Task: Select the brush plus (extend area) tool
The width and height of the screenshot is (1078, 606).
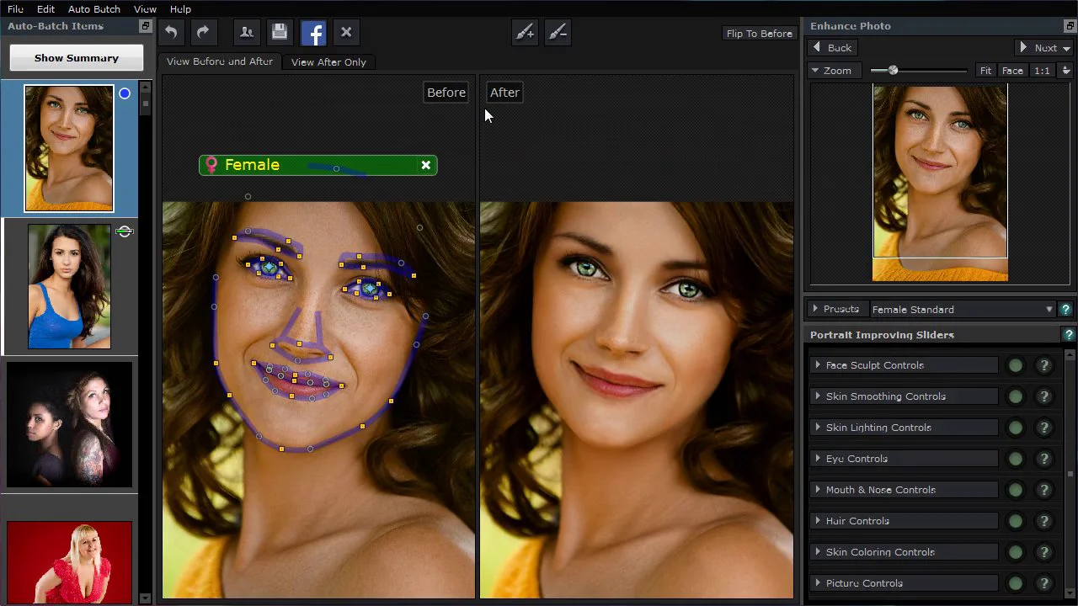Action: (526, 33)
